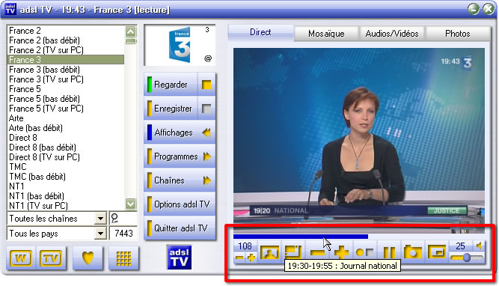This screenshot has height=286, width=499.
Task: Click the TV button at bottom left
Action: (51, 258)
